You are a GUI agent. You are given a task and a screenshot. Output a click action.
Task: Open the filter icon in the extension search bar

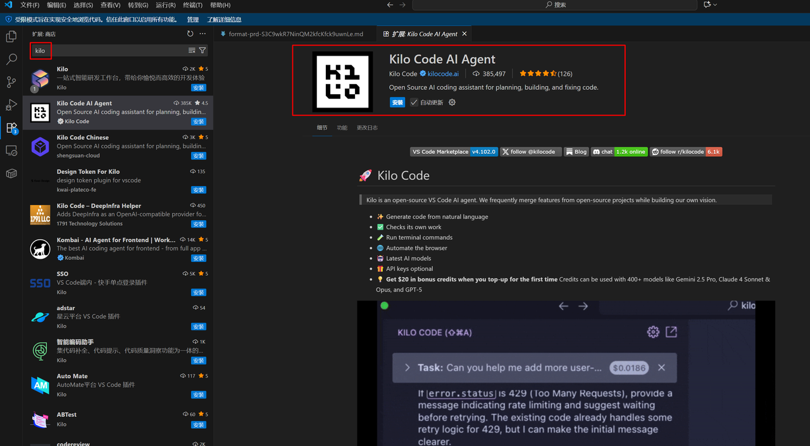(202, 51)
